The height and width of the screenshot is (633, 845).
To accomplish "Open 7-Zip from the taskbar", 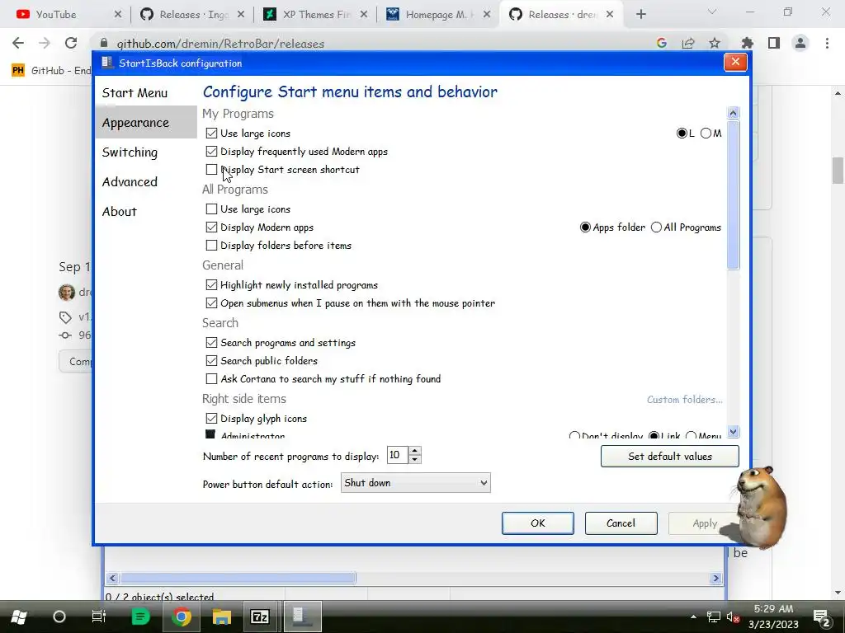I will (x=260, y=617).
